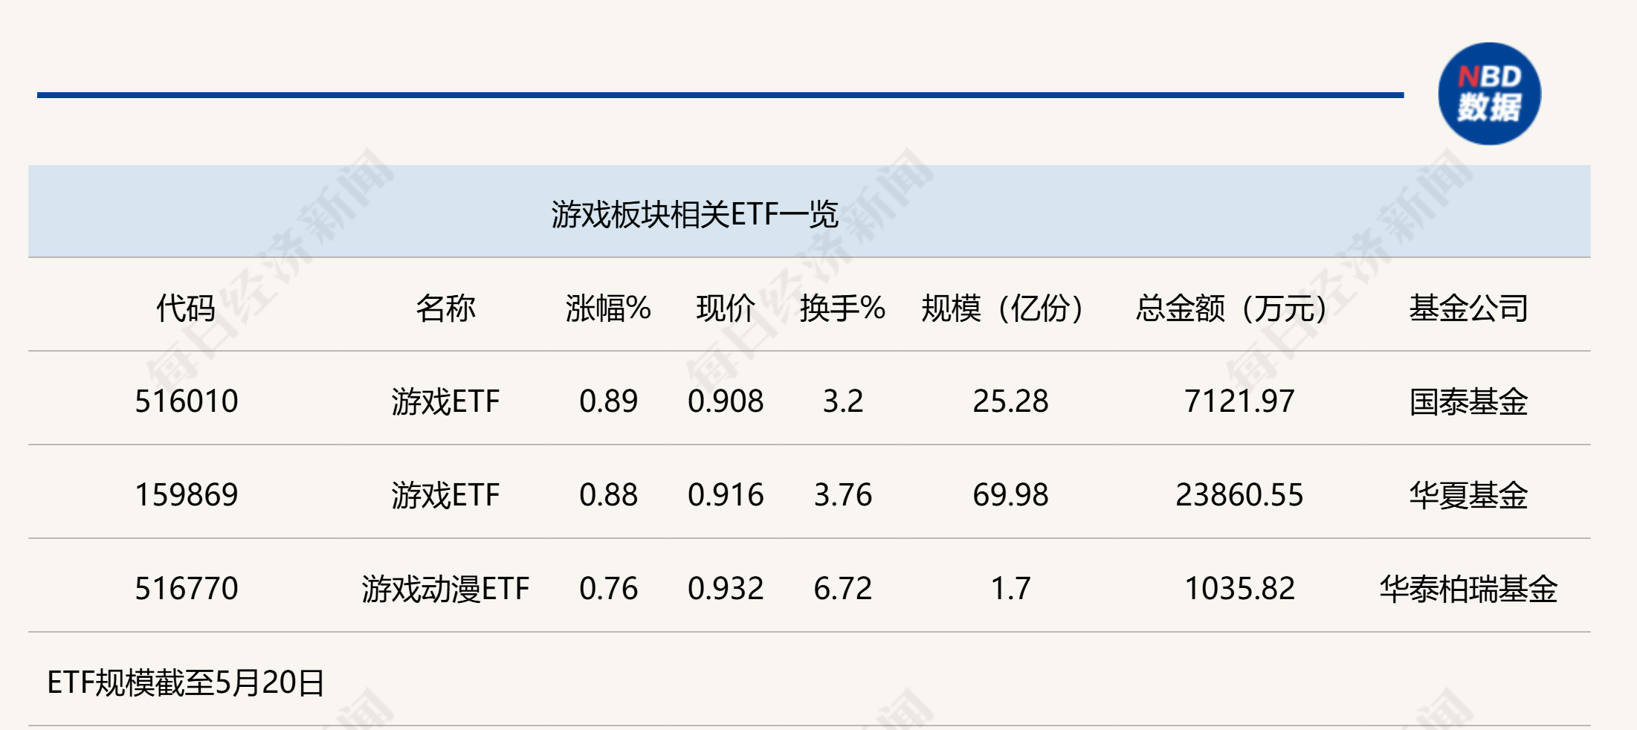
Task: Click the 游戏板块相关ETF一览 table title
Action: click(x=694, y=214)
